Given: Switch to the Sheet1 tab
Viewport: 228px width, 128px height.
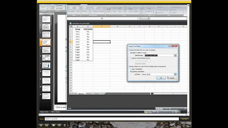Looking at the screenshot, I should tap(81, 94).
